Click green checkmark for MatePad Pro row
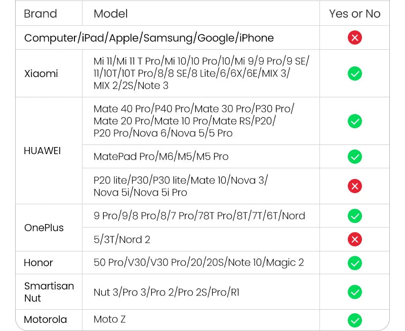The width and height of the screenshot is (405, 331). click(x=355, y=157)
